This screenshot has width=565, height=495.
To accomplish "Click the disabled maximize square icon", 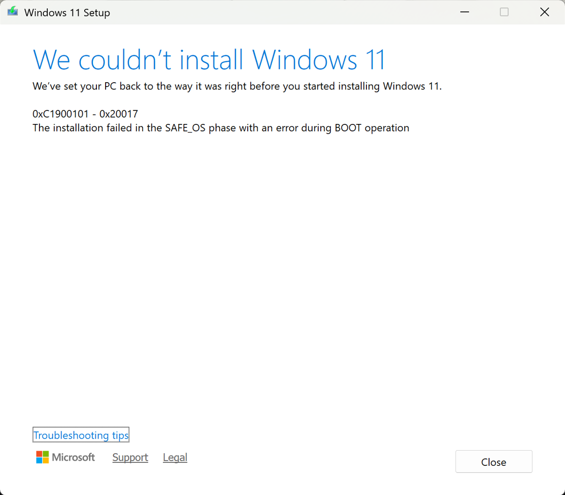I will (x=504, y=12).
